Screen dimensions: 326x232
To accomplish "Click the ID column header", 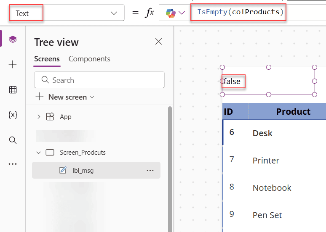I will tap(235, 111).
